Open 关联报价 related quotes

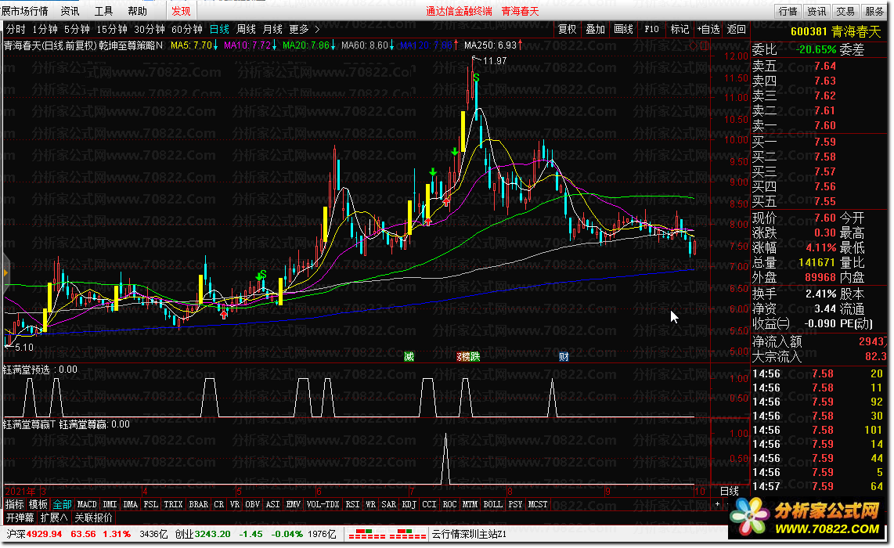click(x=93, y=517)
